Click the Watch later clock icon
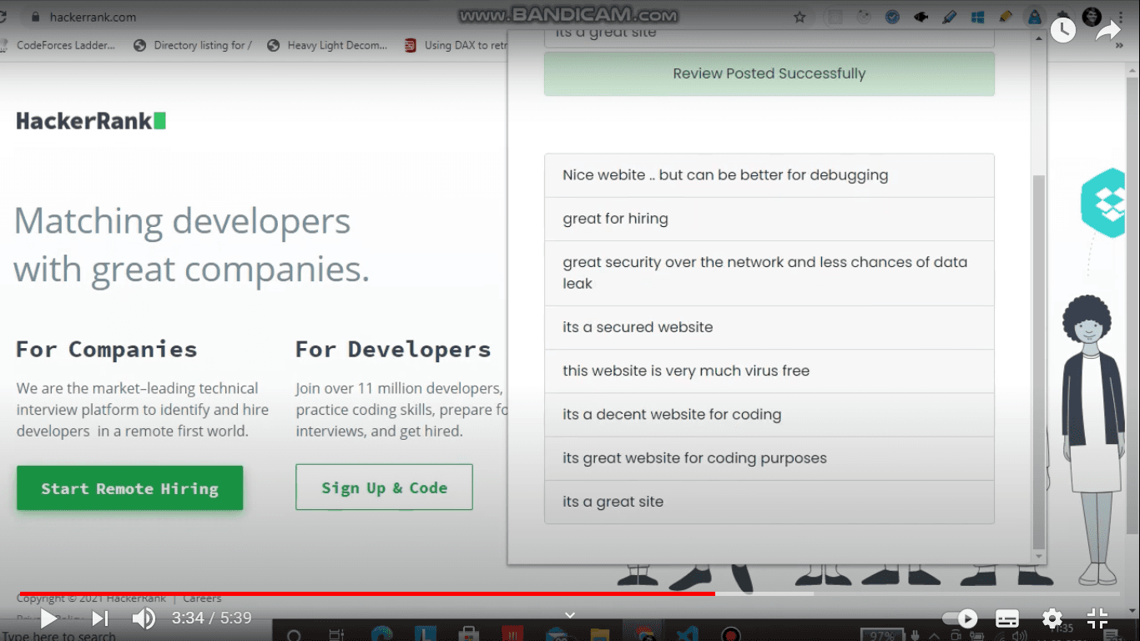 click(x=1062, y=31)
